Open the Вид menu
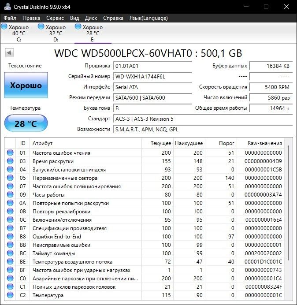This screenshot has width=297, height=305. click(x=74, y=18)
